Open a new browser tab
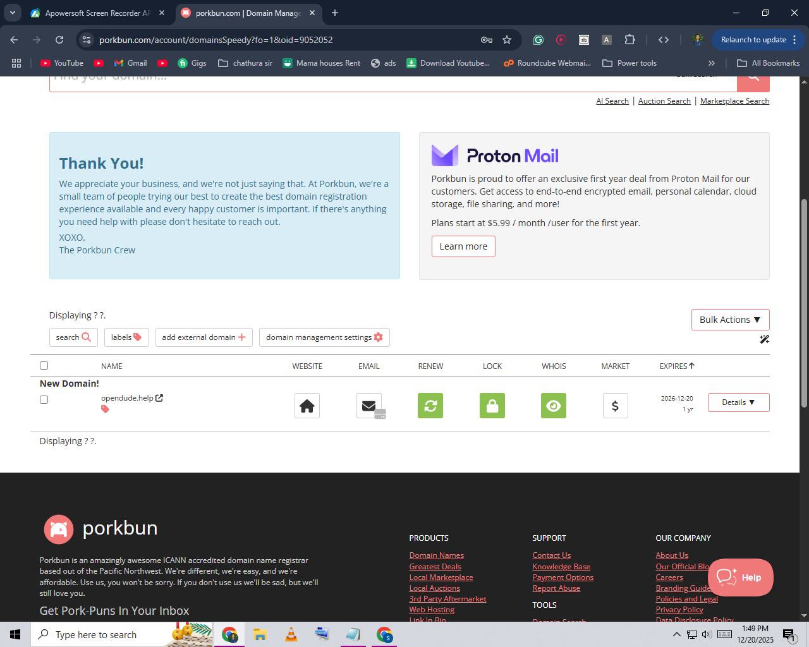809x647 pixels. click(335, 13)
